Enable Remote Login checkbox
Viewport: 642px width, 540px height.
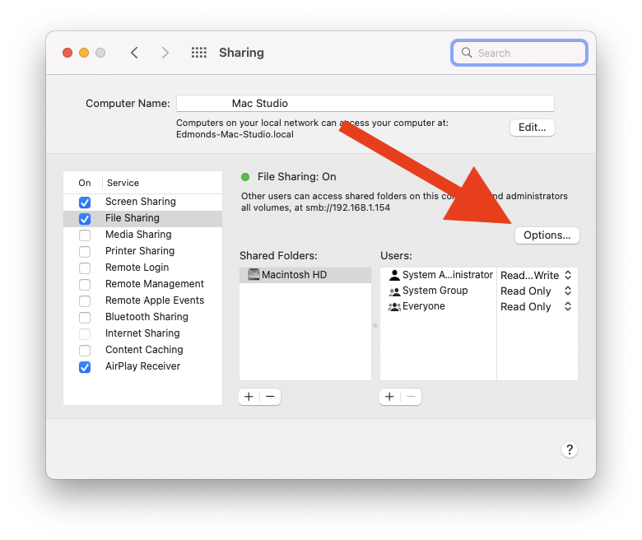[x=85, y=268]
